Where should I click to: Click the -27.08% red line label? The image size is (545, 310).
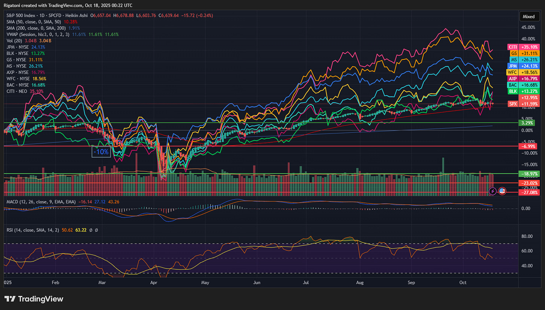528,192
